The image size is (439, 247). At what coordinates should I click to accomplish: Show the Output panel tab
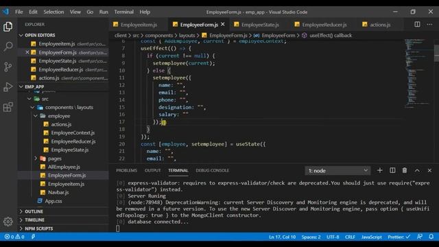[152, 170]
